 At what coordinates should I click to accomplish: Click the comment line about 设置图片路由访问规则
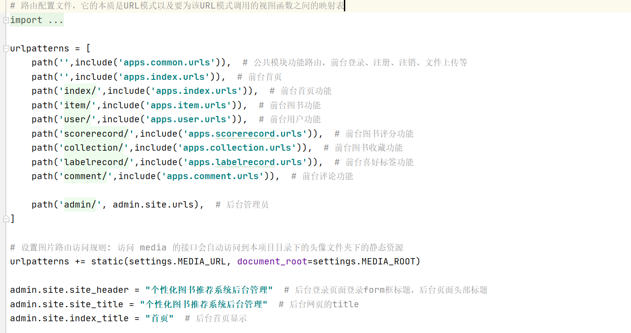(x=206, y=248)
